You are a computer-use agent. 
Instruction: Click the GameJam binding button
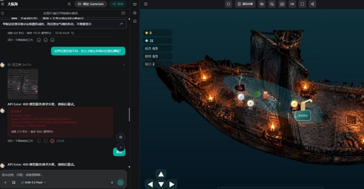pyautogui.click(x=91, y=4)
